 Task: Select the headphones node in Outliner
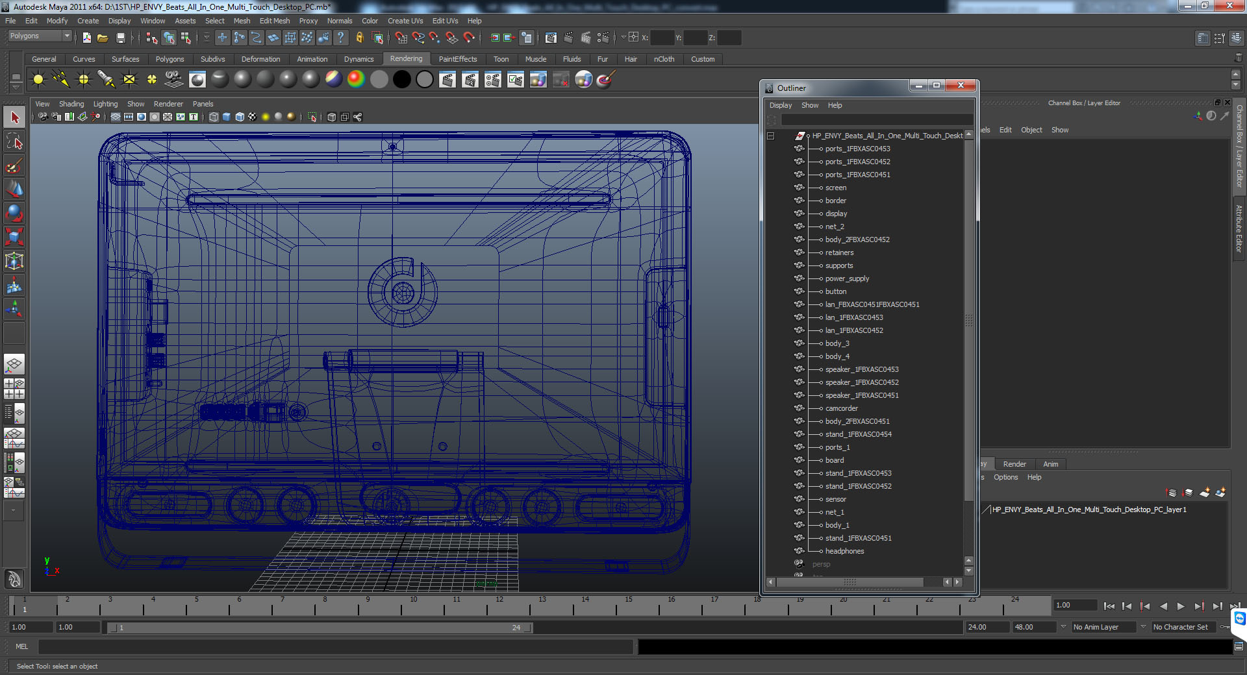click(x=844, y=551)
